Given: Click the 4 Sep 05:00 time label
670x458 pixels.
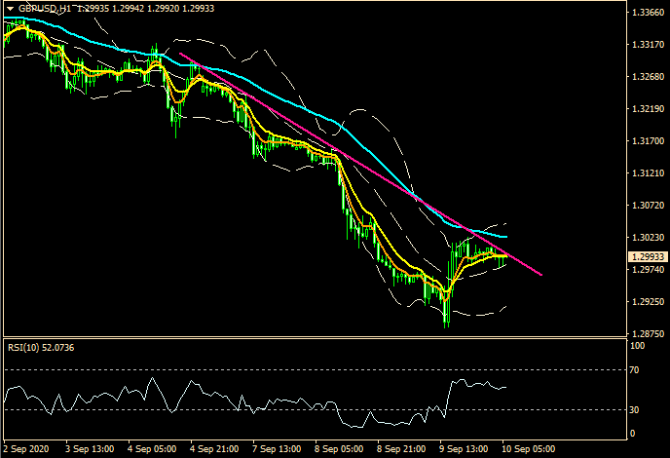Looking at the screenshot, I should (x=151, y=450).
